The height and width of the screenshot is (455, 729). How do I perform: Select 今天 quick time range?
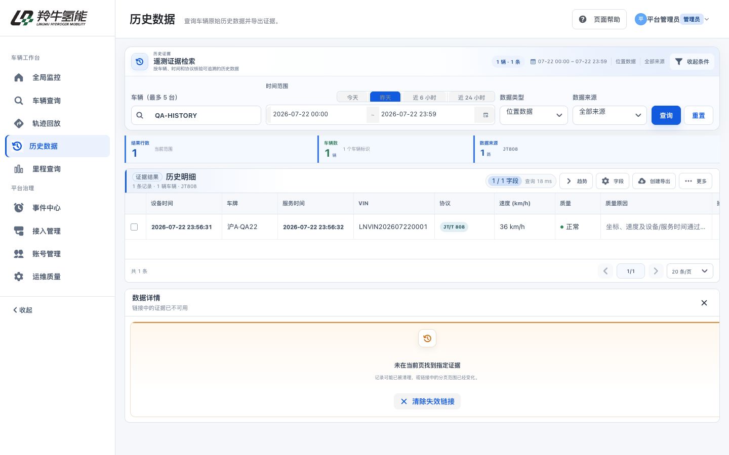[x=353, y=98]
